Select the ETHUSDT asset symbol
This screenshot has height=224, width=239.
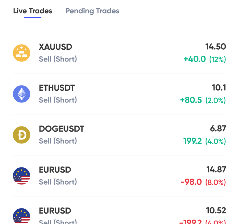click(57, 88)
